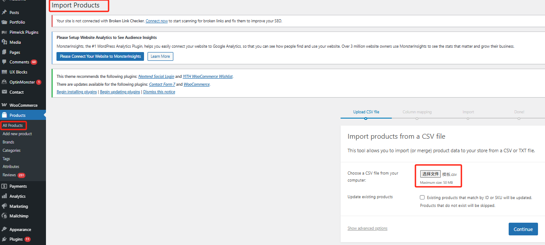
Task: Open the Contact envelope icon
Action: point(4,92)
